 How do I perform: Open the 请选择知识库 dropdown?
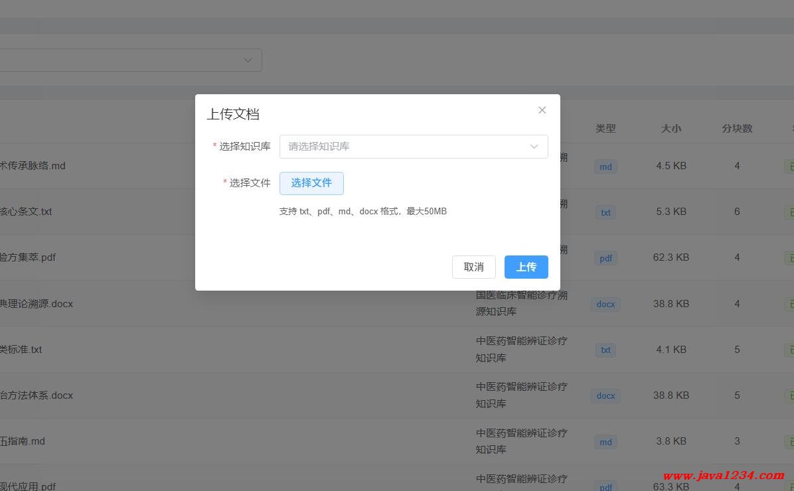(405, 147)
